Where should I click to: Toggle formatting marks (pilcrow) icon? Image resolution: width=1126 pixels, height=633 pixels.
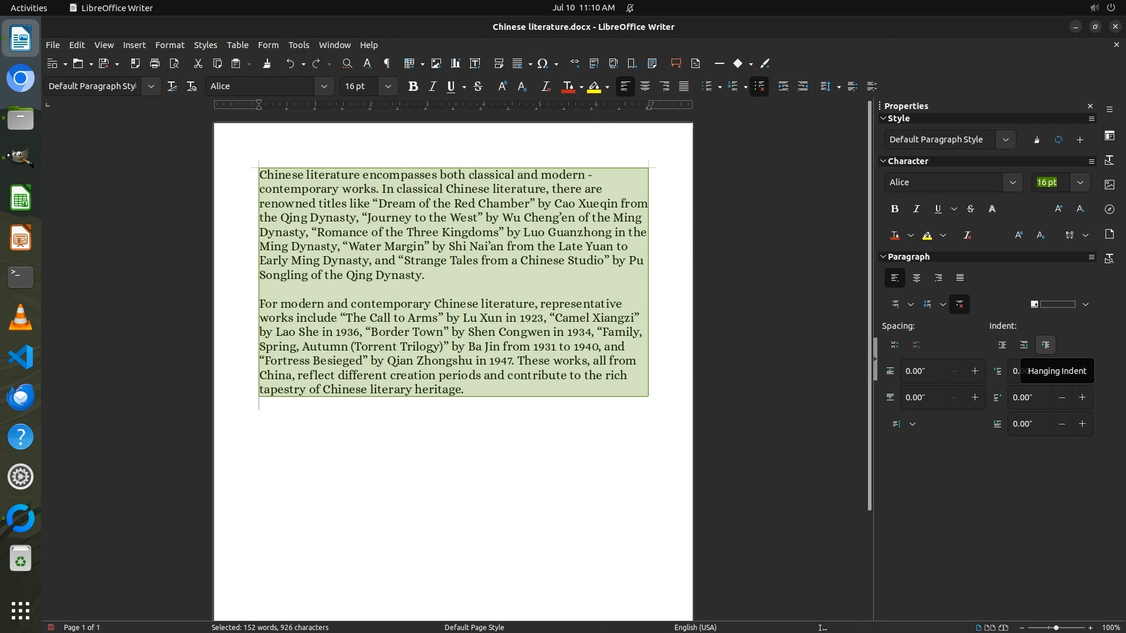386,63
